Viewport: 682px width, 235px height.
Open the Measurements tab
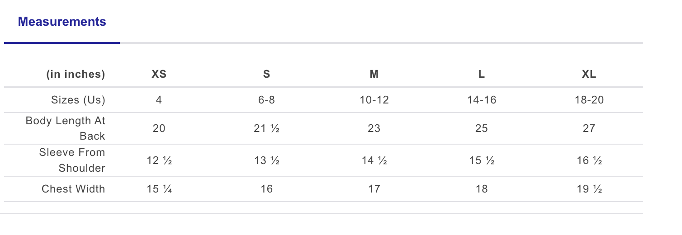(62, 22)
